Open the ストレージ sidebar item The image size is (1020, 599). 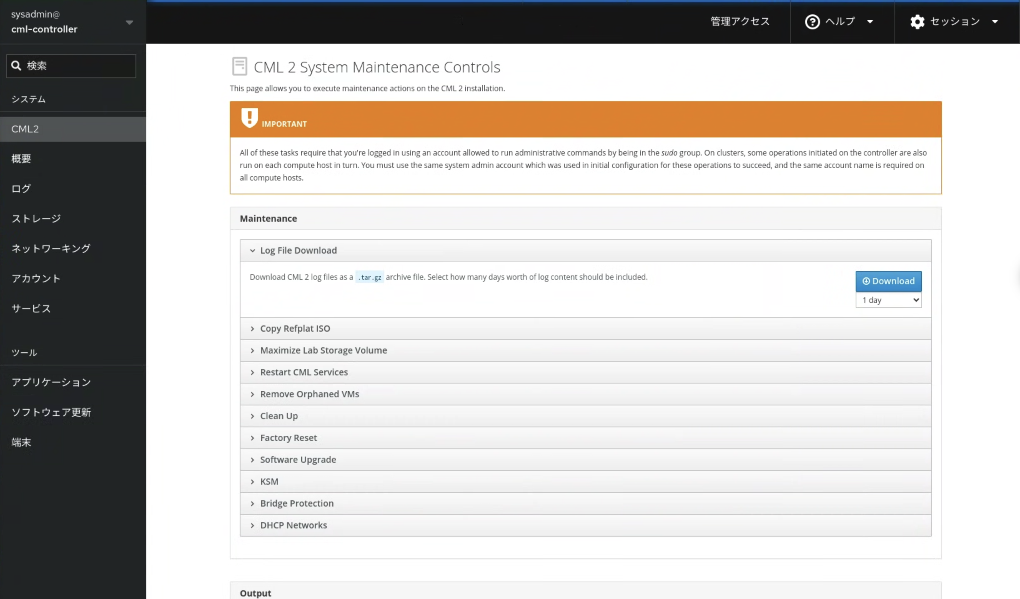(36, 219)
